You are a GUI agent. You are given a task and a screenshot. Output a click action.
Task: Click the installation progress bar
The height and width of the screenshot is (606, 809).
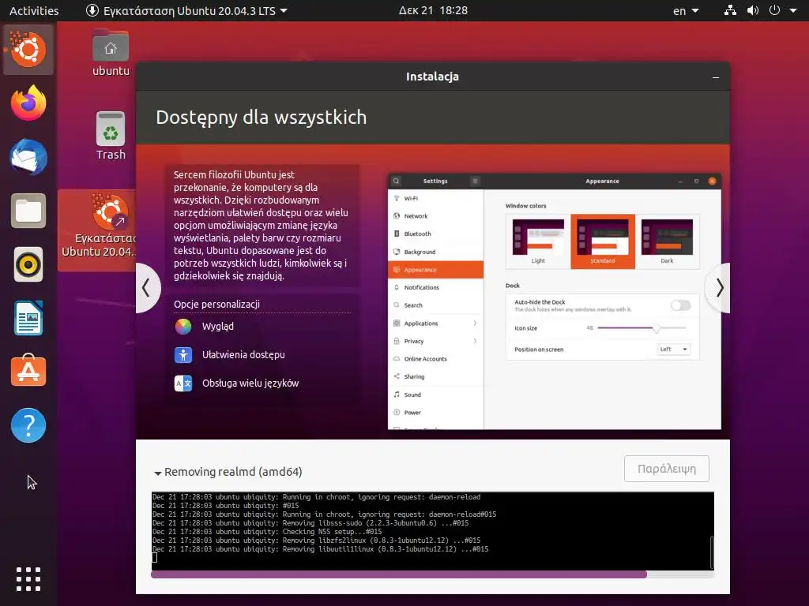point(432,574)
